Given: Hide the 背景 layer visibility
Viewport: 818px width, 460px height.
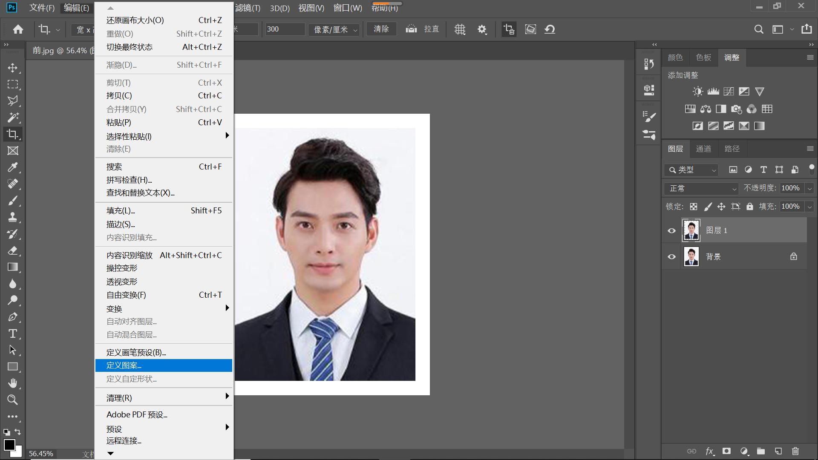Looking at the screenshot, I should (671, 257).
